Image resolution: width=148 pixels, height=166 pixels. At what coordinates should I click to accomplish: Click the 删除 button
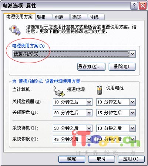(122, 67)
